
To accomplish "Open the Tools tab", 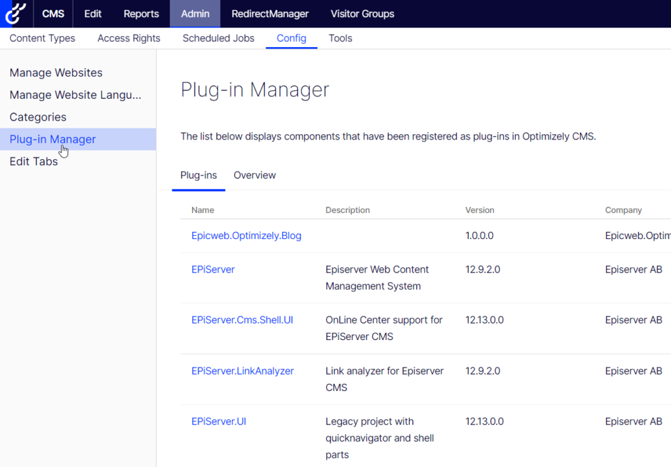I will point(340,38).
